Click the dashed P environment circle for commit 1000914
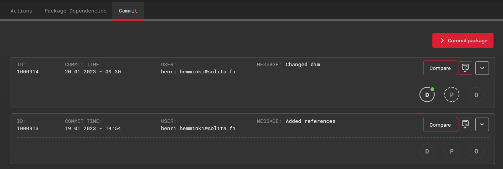503x169 pixels. coord(452,95)
